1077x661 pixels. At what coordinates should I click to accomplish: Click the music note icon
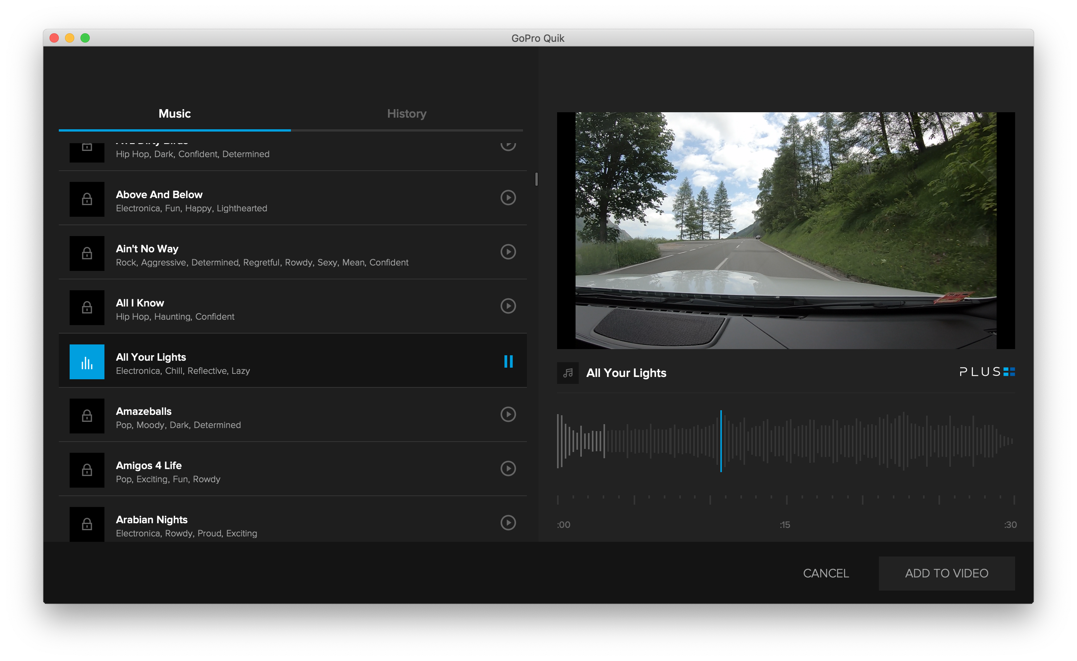[x=568, y=373]
